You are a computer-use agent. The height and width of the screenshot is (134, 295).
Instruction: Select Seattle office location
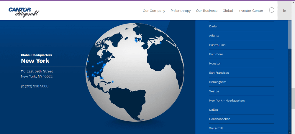click(242, 91)
